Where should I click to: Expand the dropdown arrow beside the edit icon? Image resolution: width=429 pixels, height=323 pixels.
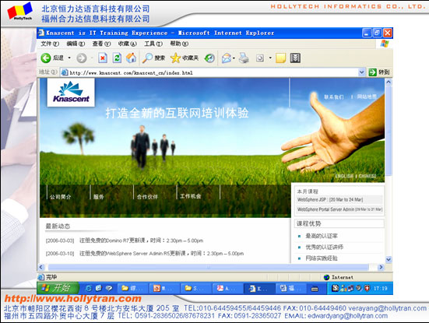pyautogui.click(x=270, y=58)
